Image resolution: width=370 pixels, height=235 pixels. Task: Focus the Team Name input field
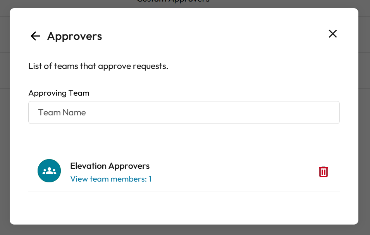click(x=184, y=113)
